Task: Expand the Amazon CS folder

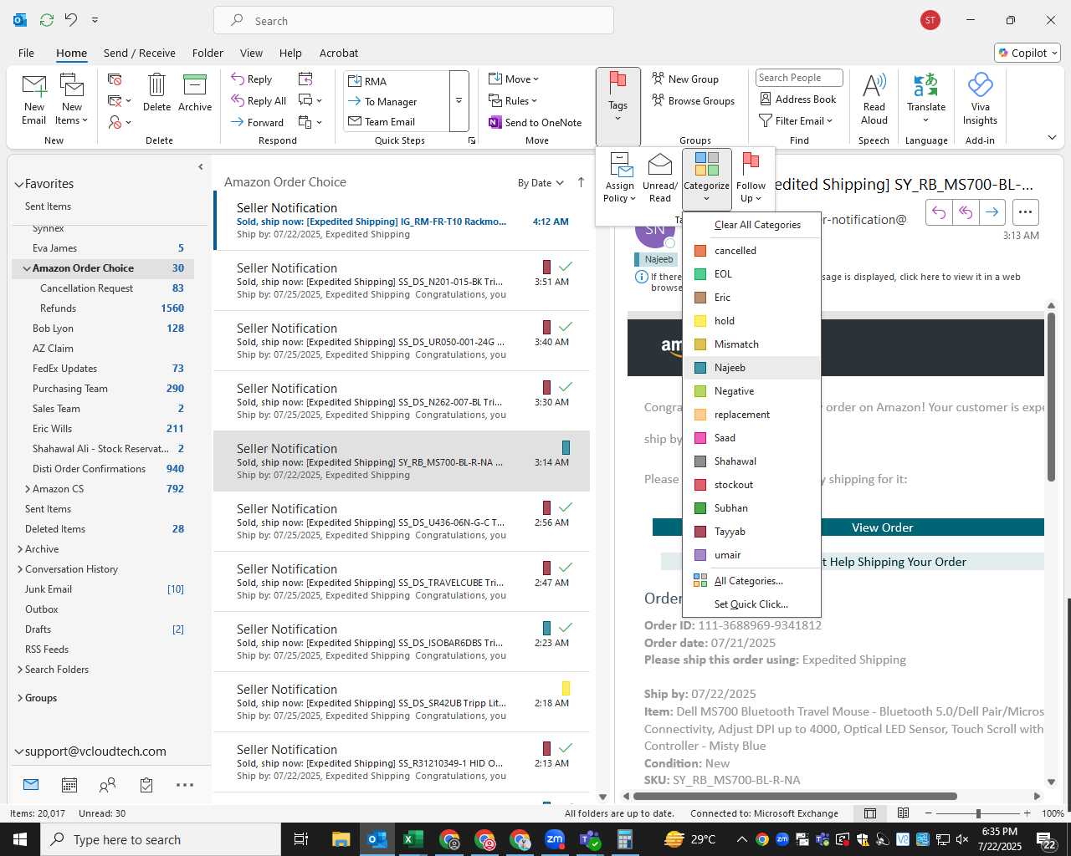Action: click(27, 489)
